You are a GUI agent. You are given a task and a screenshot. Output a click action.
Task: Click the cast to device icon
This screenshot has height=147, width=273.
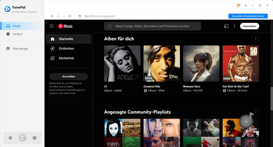pyautogui.click(x=226, y=26)
